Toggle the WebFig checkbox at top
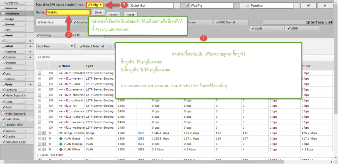The image size is (338, 164). coord(187,6)
